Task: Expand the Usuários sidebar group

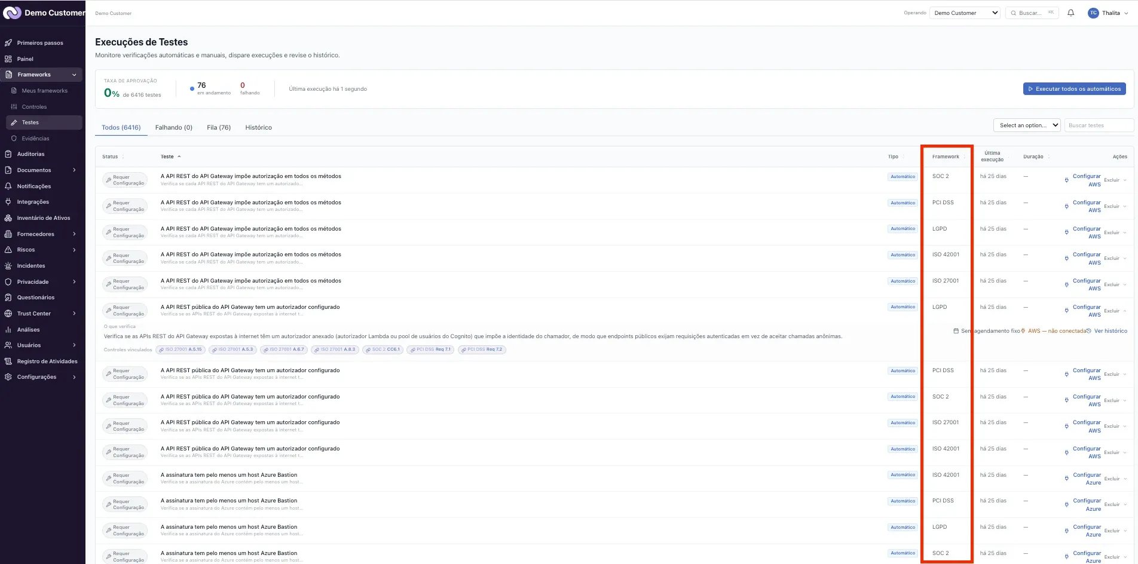Action: pos(74,345)
